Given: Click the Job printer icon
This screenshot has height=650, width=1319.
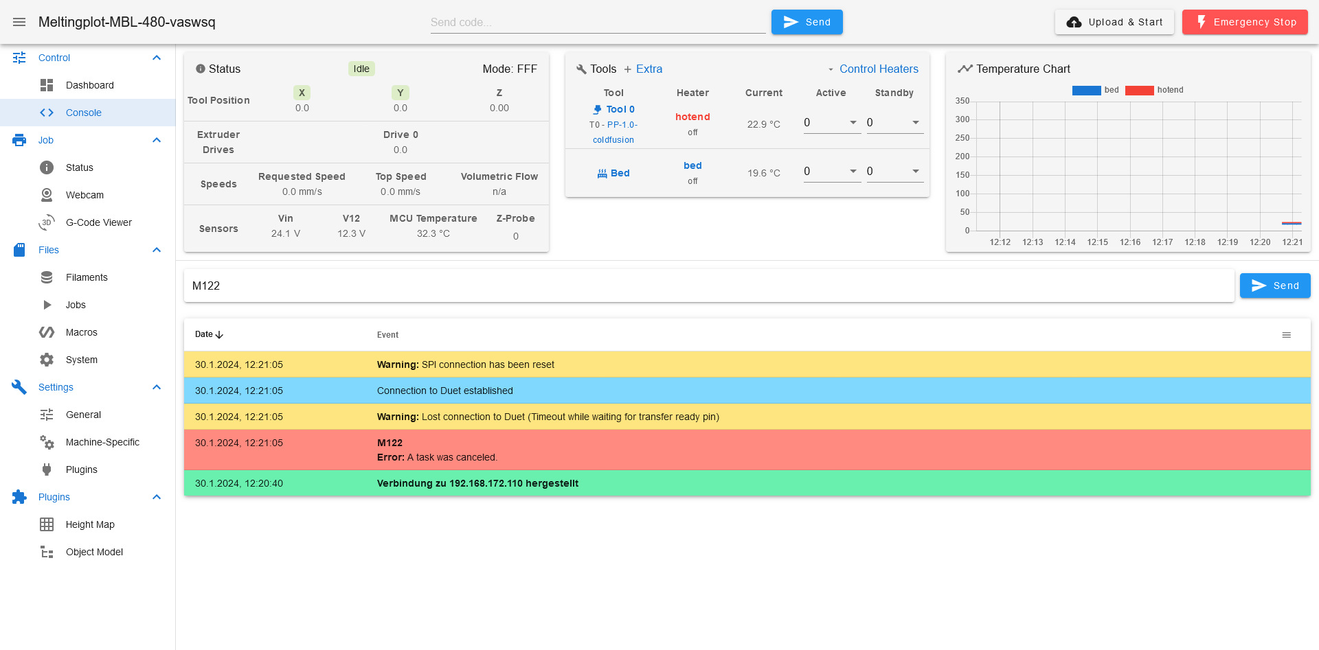Looking at the screenshot, I should click(x=19, y=140).
